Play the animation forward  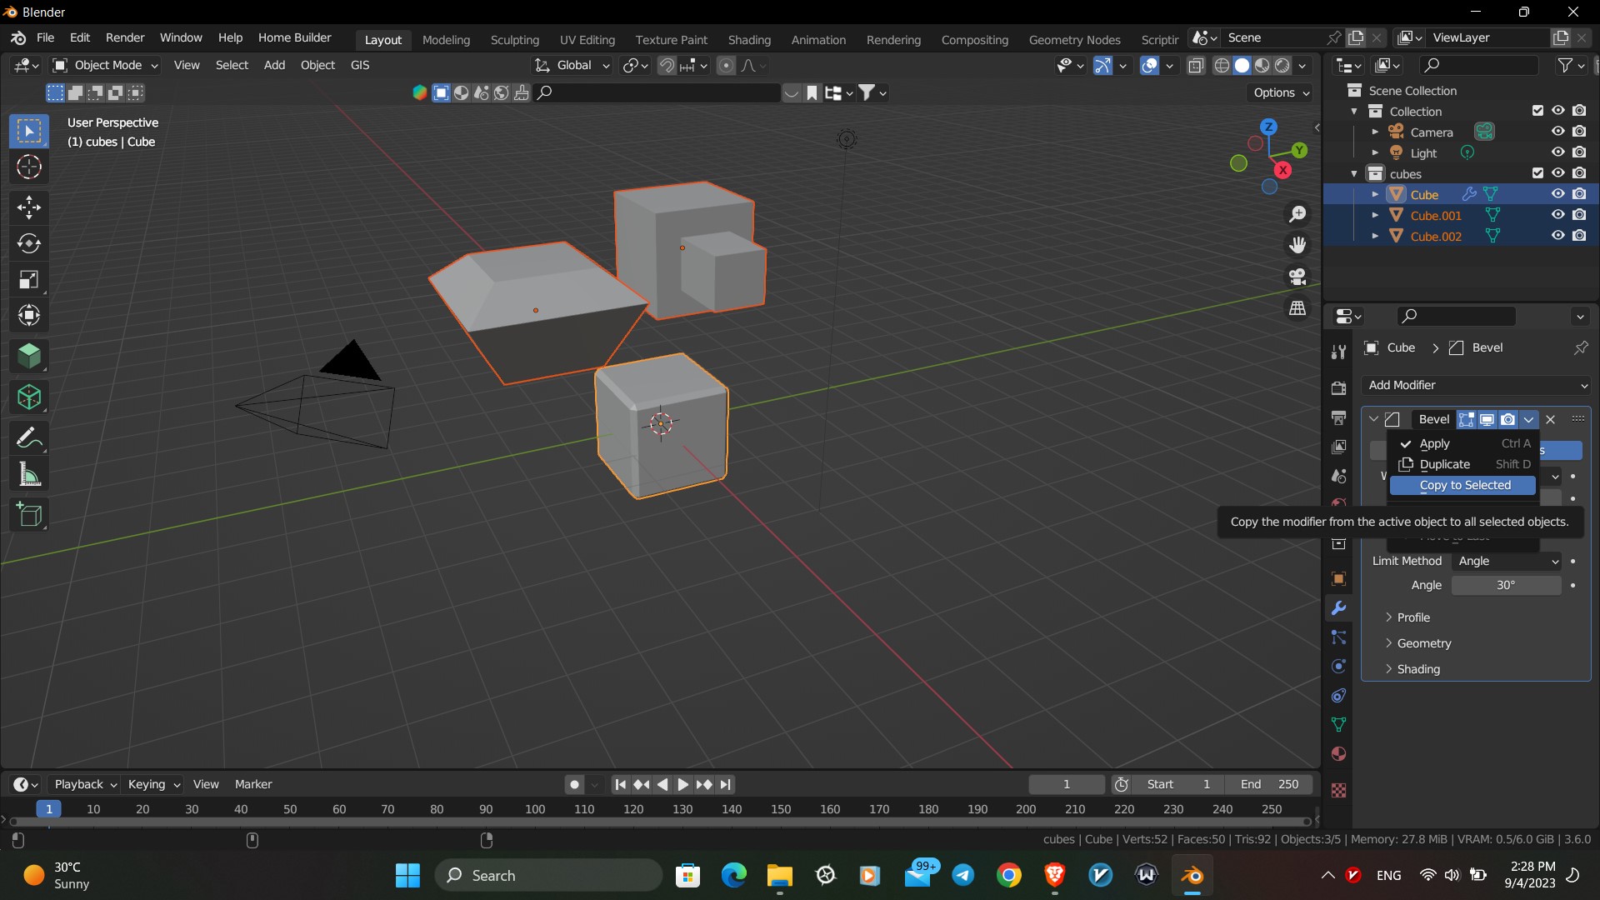682,784
